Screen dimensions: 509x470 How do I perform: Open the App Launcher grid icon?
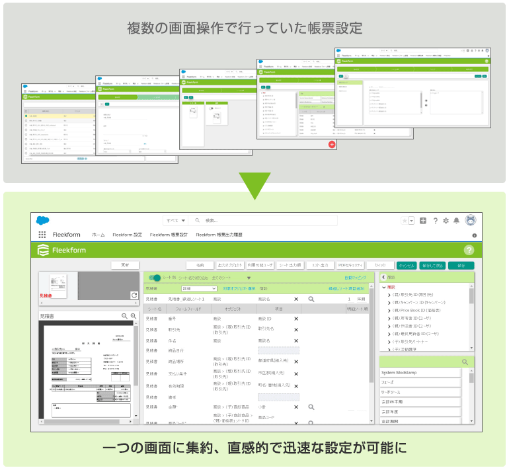click(x=42, y=235)
